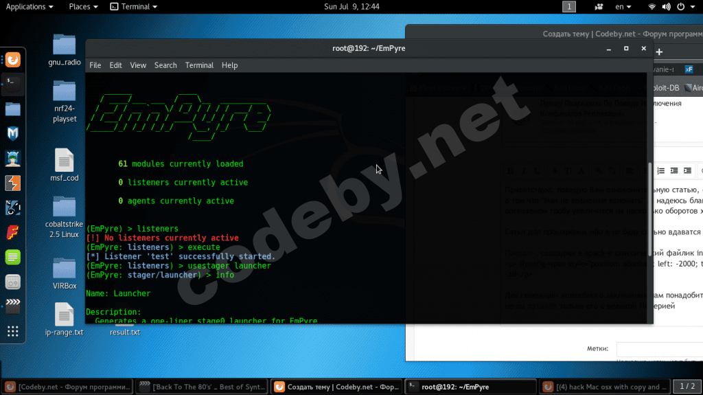
Task: Click the terminal window scrollbar
Action: click(x=650, y=210)
